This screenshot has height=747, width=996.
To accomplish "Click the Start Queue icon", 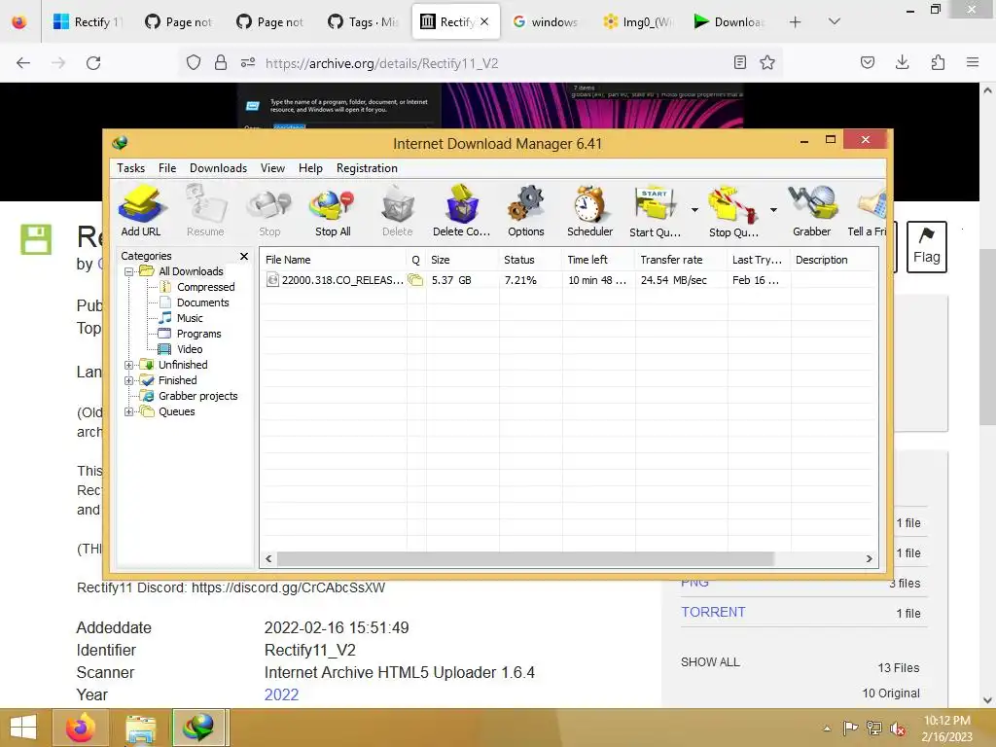I will (655, 211).
